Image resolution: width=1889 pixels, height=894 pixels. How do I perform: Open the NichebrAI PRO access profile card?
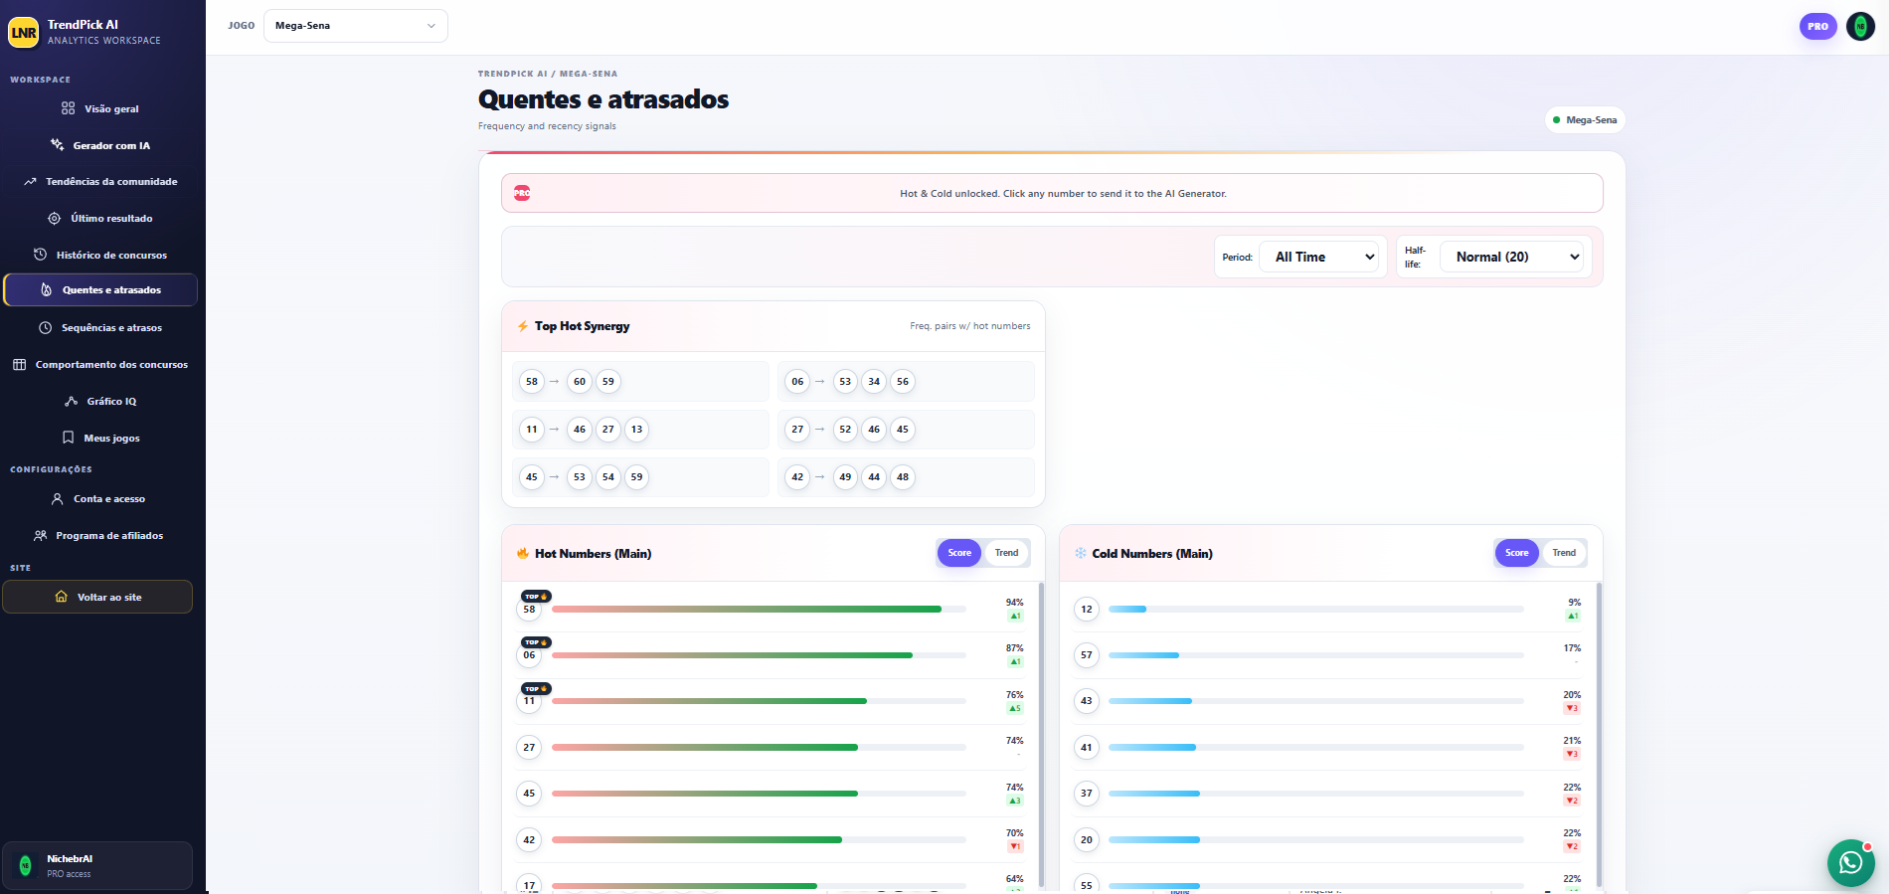click(97, 865)
